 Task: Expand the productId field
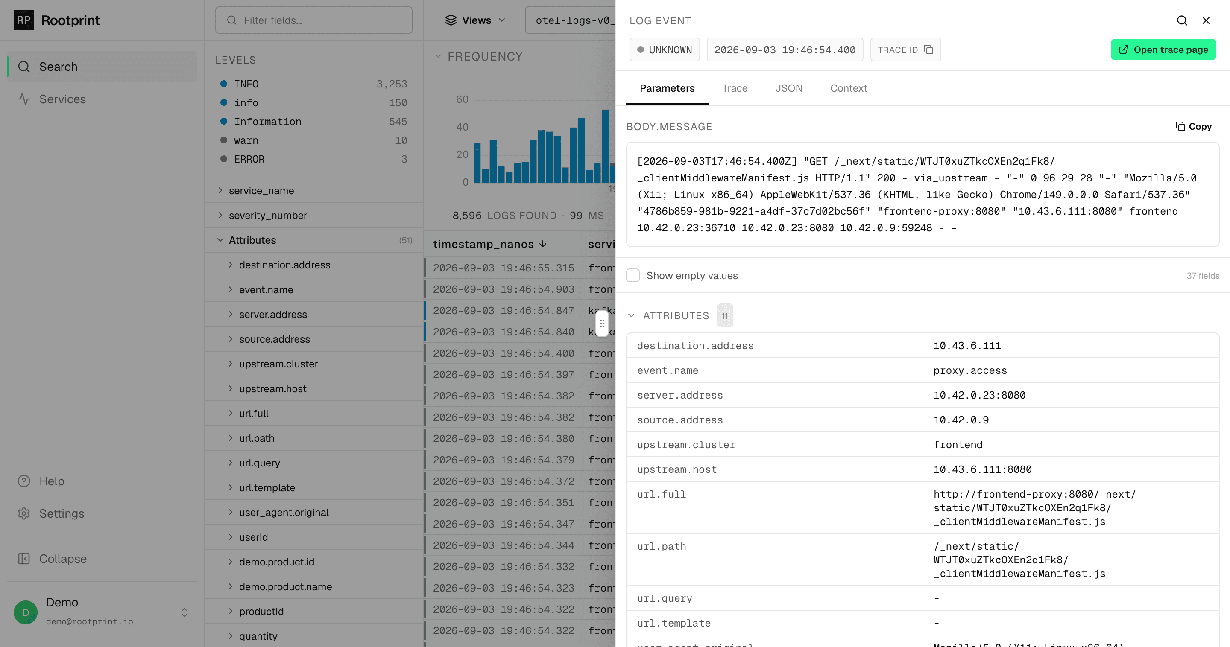[314, 612]
